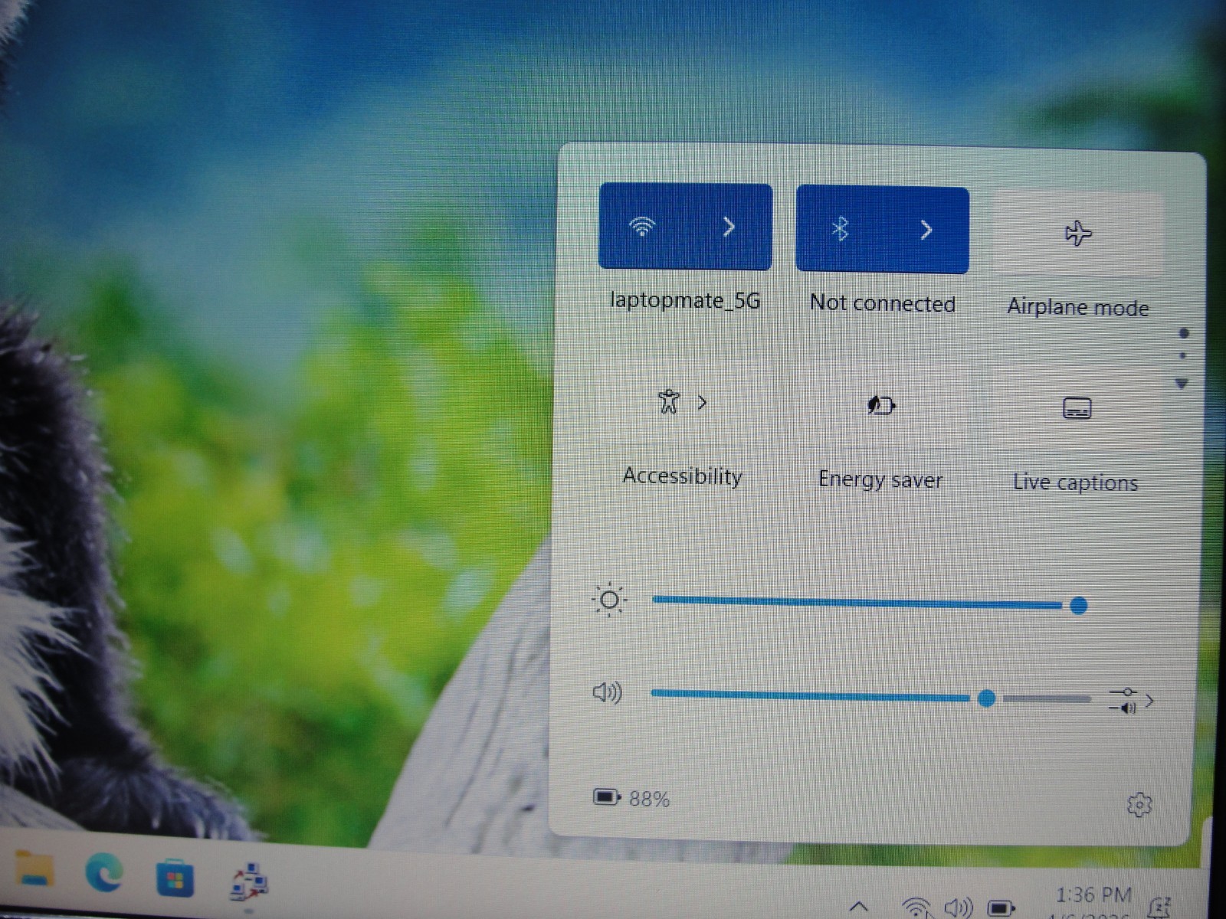Open all settings gear

pyautogui.click(x=1139, y=805)
